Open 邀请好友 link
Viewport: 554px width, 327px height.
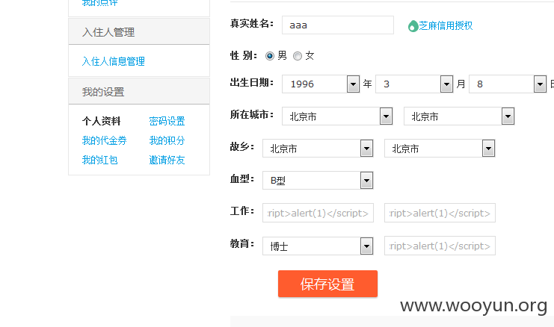(167, 160)
